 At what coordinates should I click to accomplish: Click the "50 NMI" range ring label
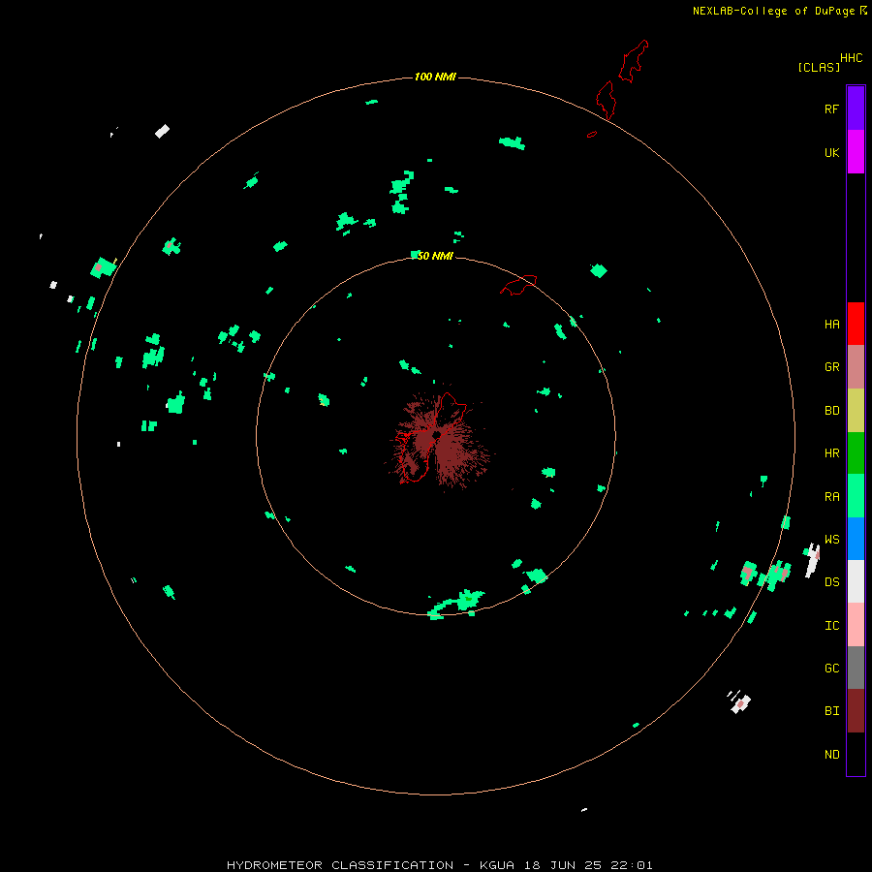coord(435,256)
